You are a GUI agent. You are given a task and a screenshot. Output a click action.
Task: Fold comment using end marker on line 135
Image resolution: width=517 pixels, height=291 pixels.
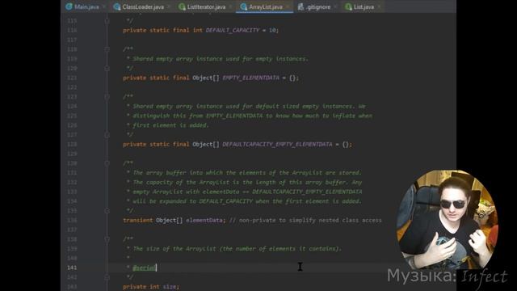pyautogui.click(x=107, y=211)
